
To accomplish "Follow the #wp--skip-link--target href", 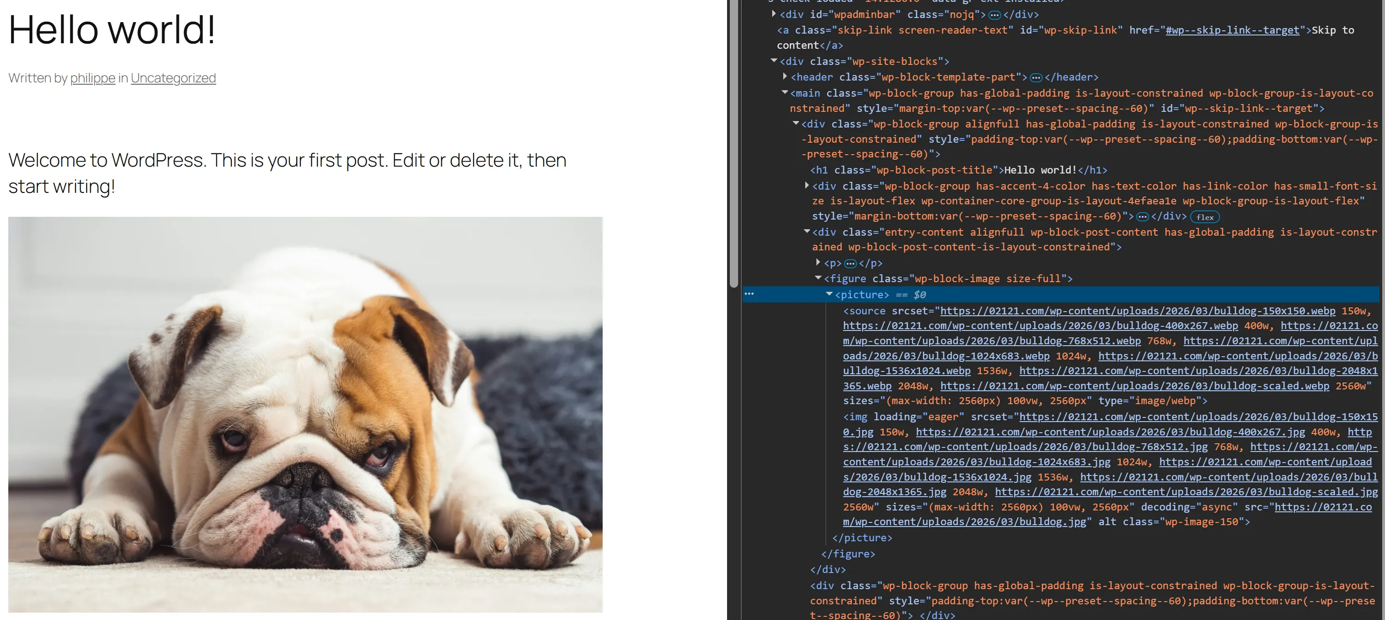I will pos(1232,30).
